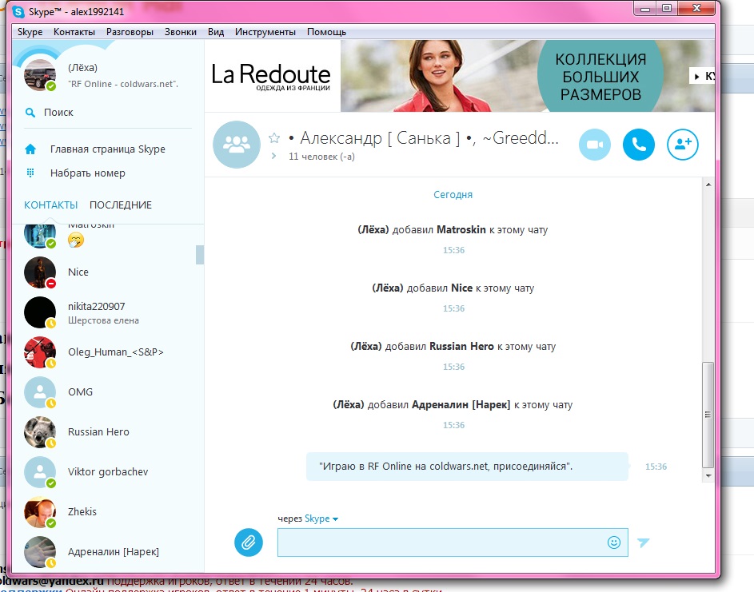The image size is (754, 592).
Task: Click the contact list scrollbar thumb
Action: [x=200, y=255]
